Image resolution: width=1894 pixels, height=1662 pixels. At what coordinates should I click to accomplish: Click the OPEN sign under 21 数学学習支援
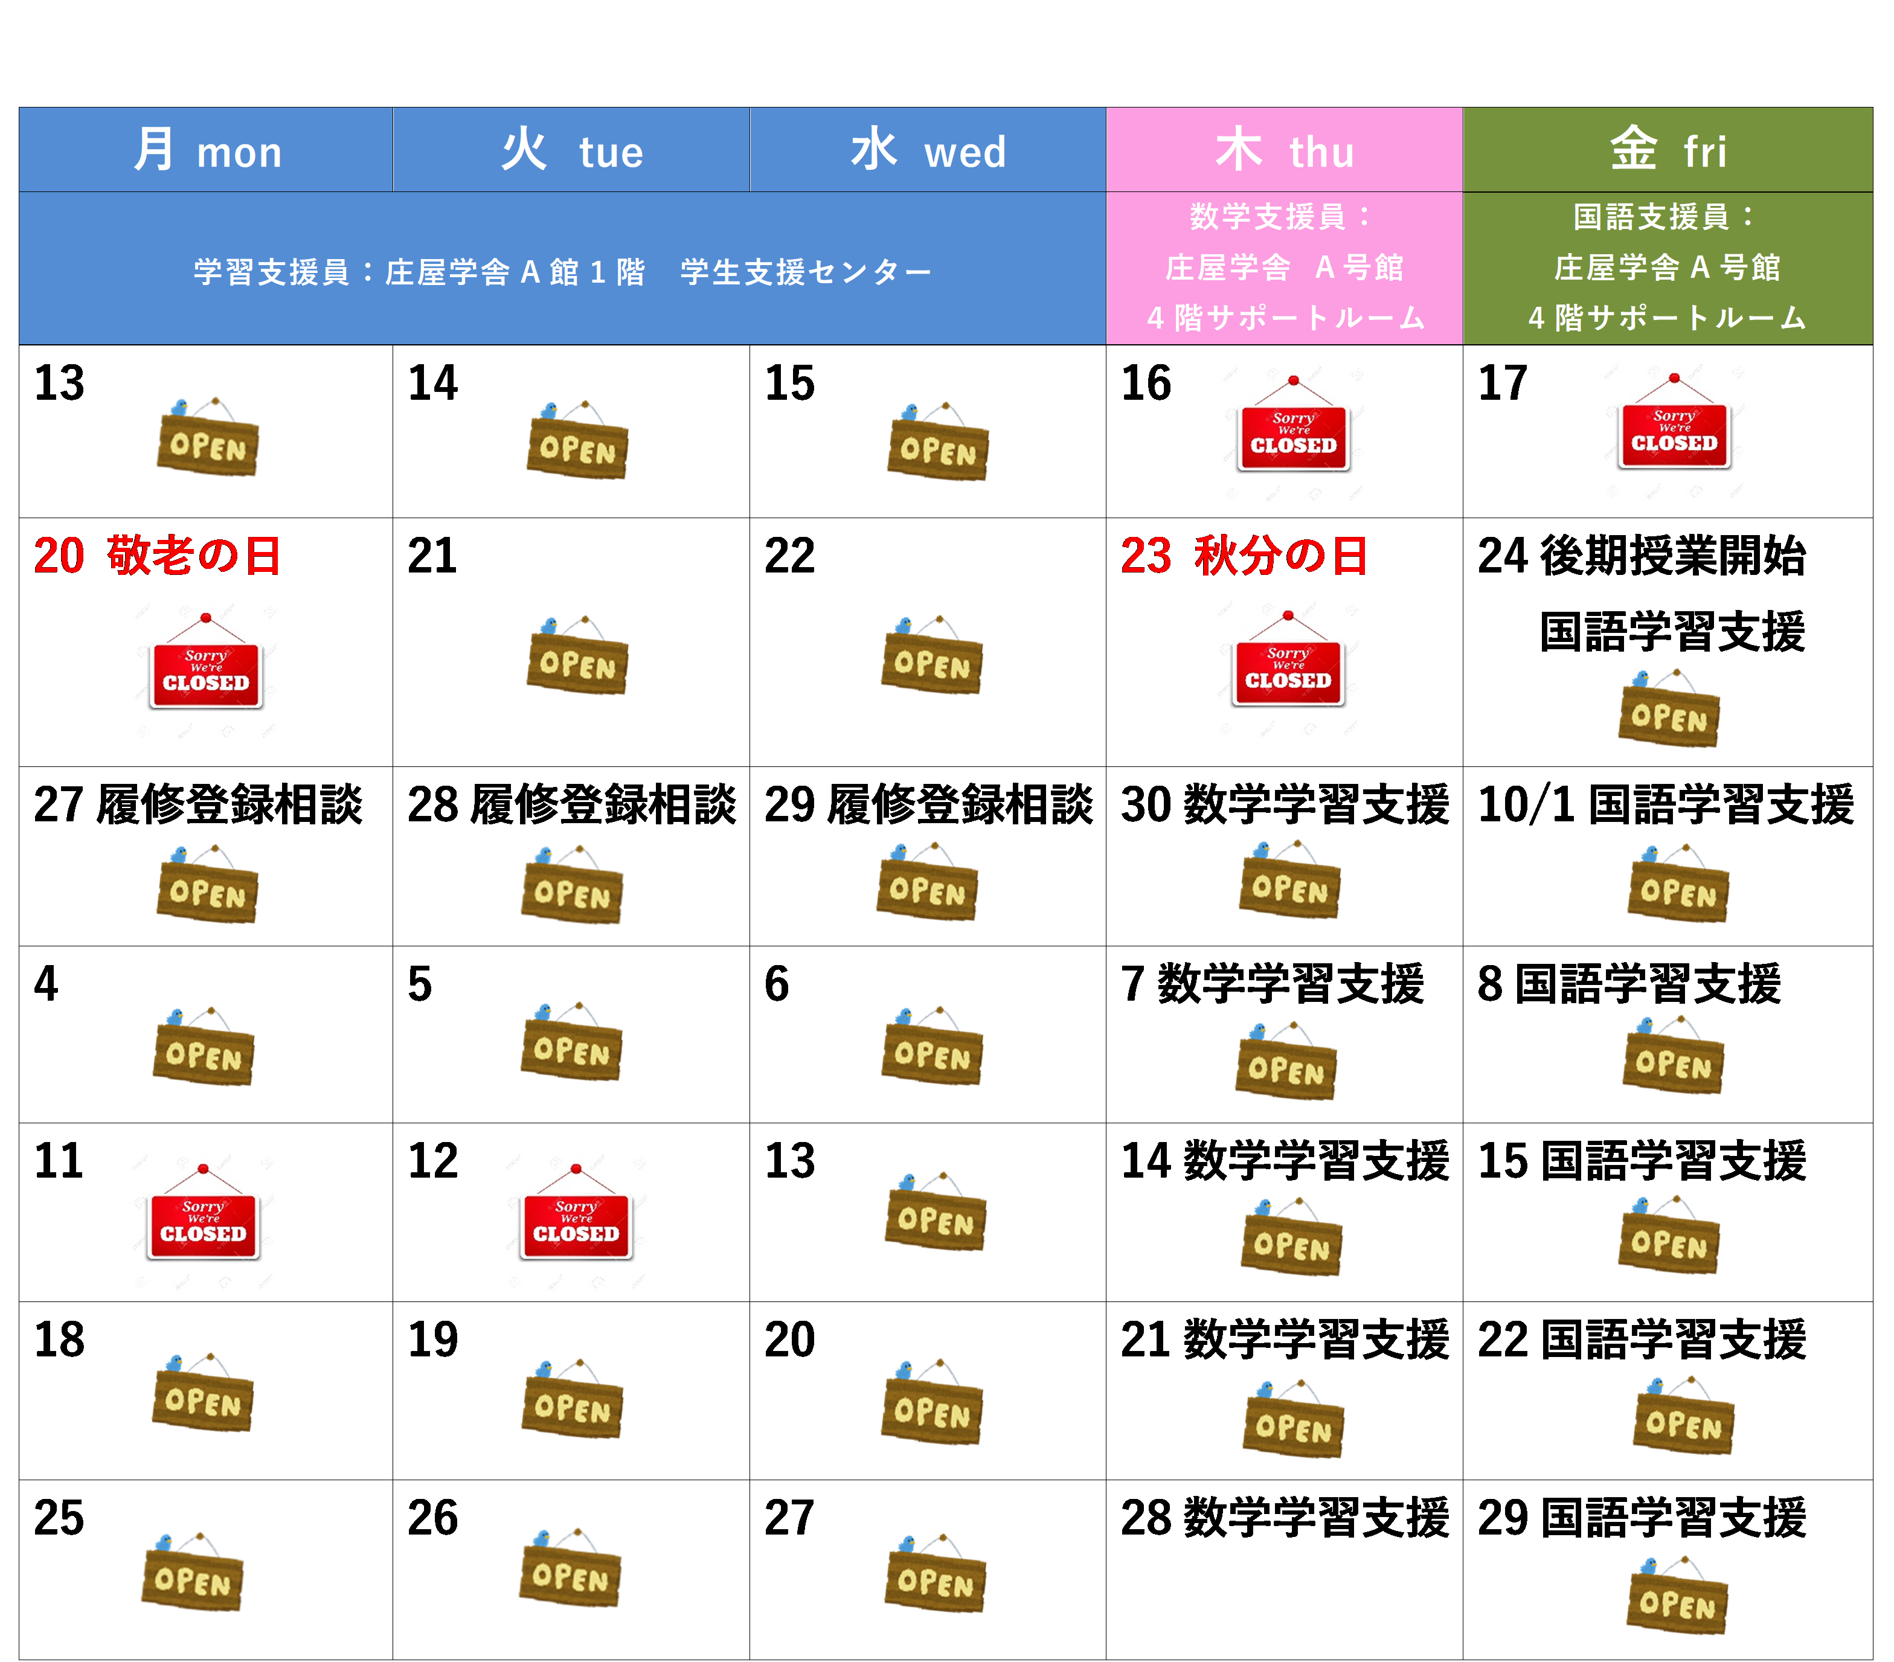pyautogui.click(x=1294, y=1417)
